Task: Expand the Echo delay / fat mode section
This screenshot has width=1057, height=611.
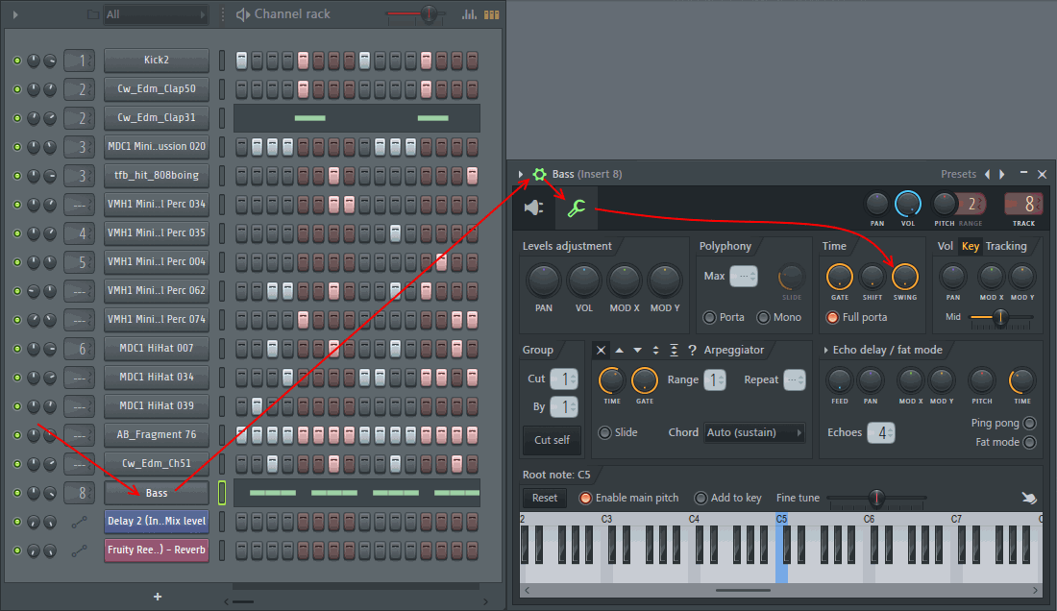Action: point(825,351)
